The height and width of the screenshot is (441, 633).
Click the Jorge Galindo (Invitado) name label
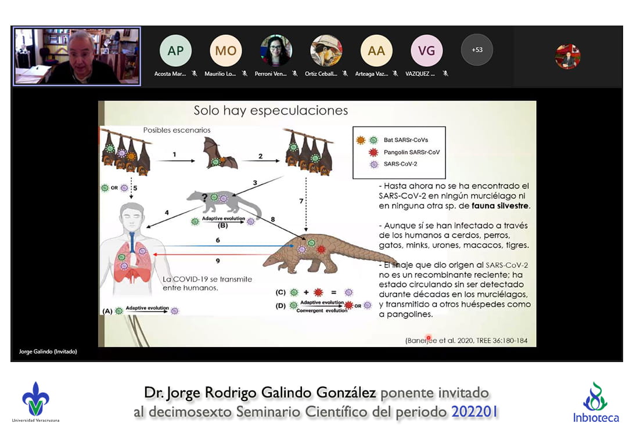tap(48, 352)
